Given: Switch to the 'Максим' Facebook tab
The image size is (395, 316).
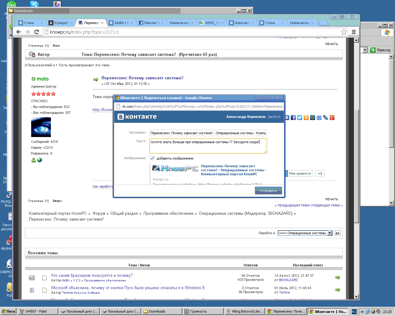Looking at the screenshot, I should [x=152, y=23].
